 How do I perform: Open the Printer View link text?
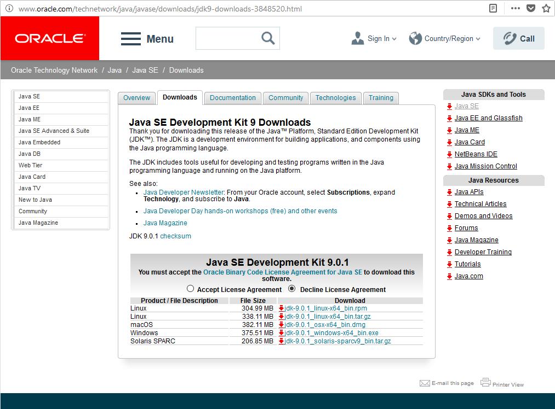(508, 384)
